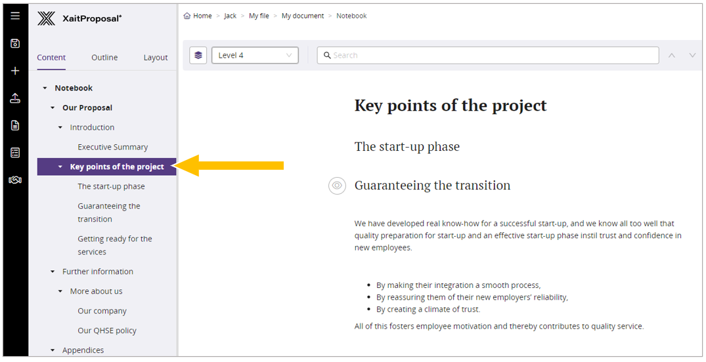Open the hamburger menu icon
Viewport: 706px width, 362px height.
[x=15, y=16]
